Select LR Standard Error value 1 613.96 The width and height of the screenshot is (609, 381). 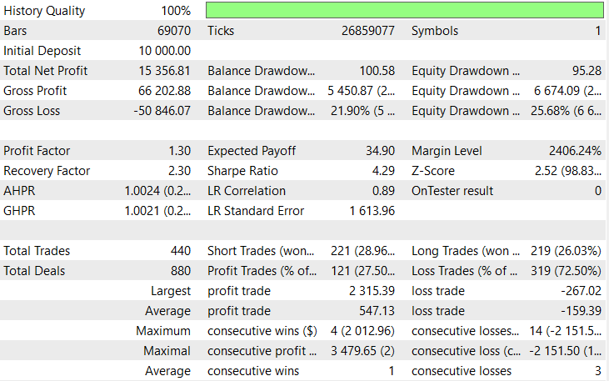click(372, 211)
